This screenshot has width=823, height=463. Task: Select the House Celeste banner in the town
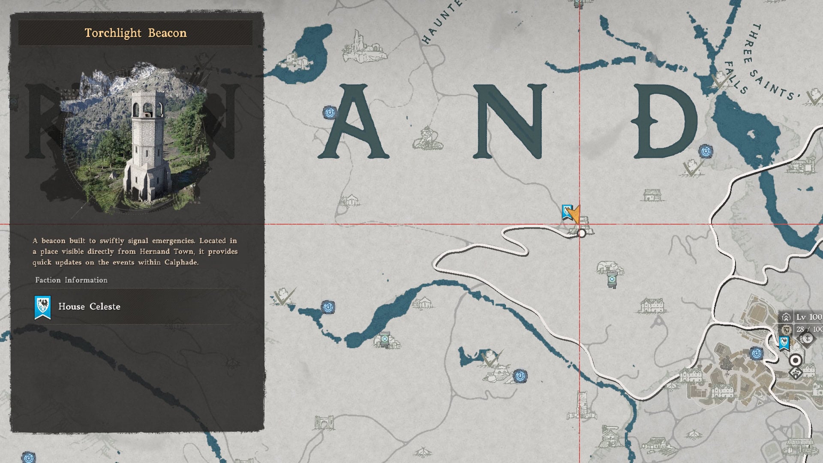784,343
